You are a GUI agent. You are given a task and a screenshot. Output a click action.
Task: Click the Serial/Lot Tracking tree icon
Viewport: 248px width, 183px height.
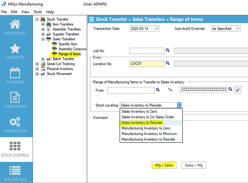click(43, 64)
